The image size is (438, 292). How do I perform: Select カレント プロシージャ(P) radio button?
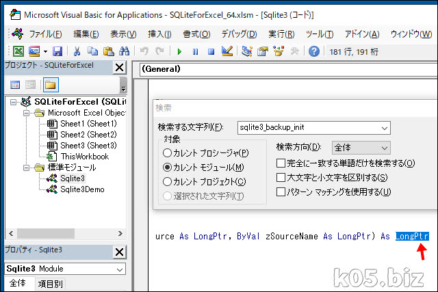pyautogui.click(x=167, y=153)
